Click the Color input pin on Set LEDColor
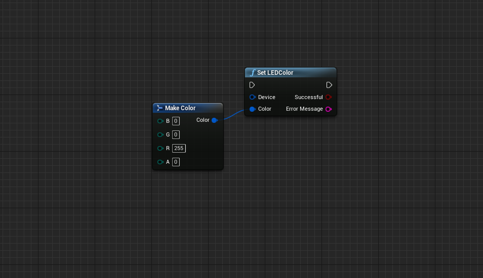 (x=252, y=109)
